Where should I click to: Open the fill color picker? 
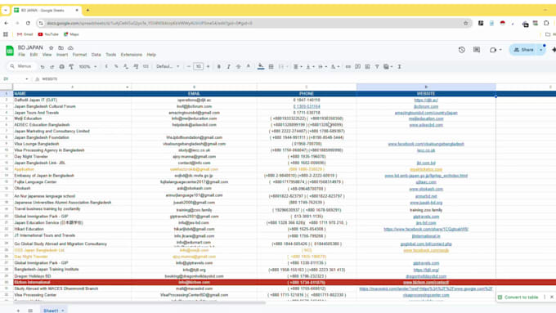pos(261,67)
